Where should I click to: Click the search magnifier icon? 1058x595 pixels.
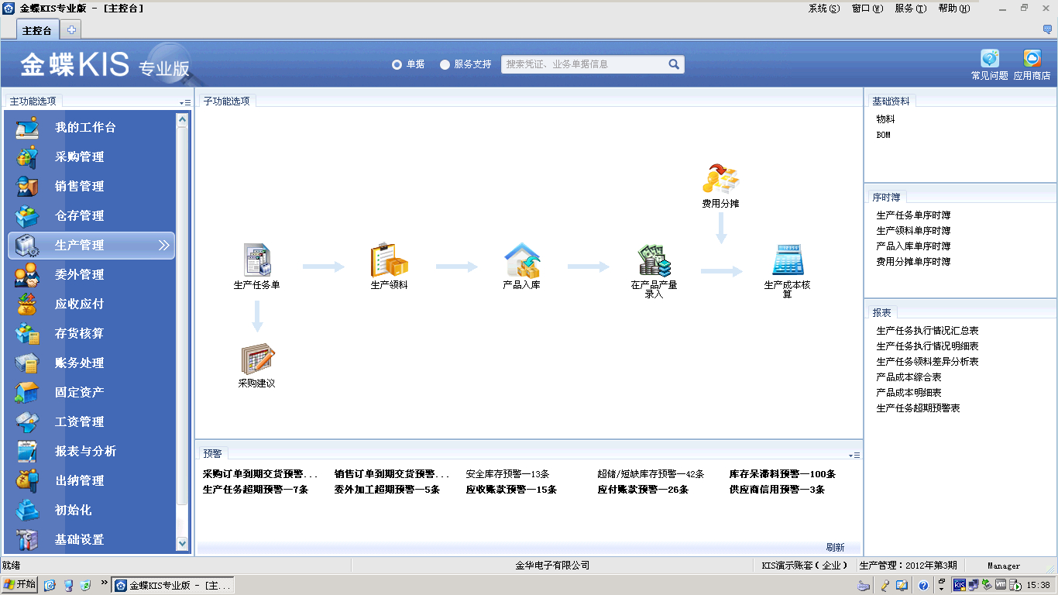[x=674, y=64]
